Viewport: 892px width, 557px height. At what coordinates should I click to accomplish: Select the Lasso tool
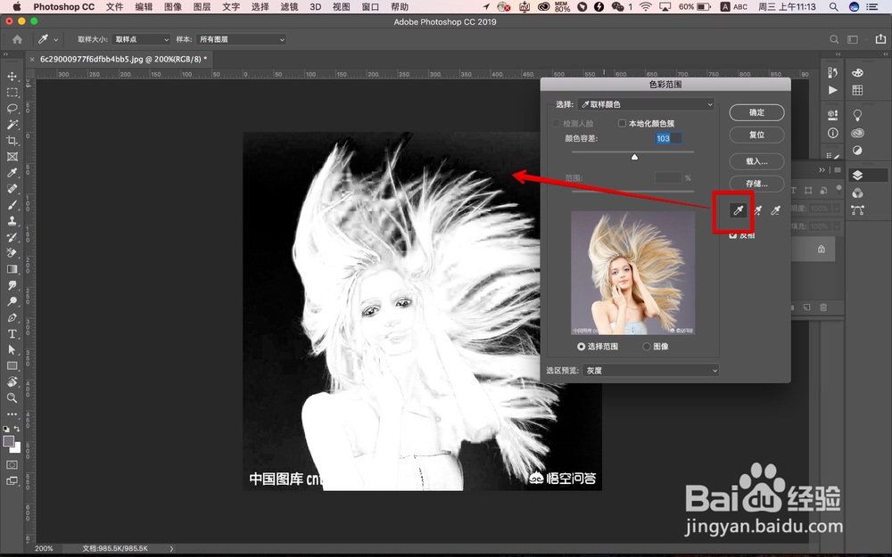[12, 108]
